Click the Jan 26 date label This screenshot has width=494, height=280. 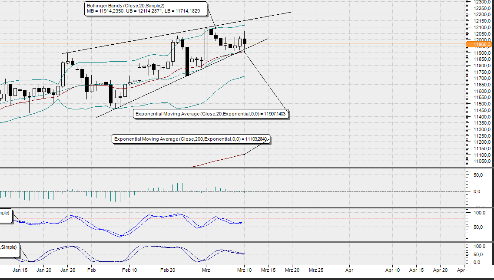point(68,270)
